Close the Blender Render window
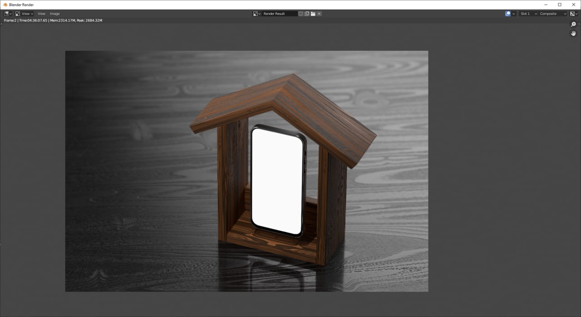581x317 pixels. (574, 5)
